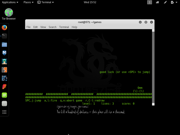Open the Terminal app menu in top bar
The height and width of the screenshot is (135, 180).
tap(46, 2)
